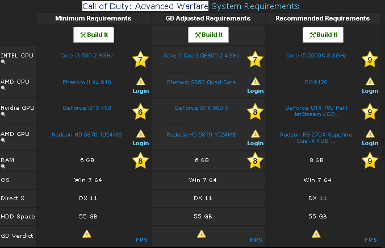Click the star rating 6 beside GeForce GTS 450
The image size is (385, 248).
(x=140, y=111)
